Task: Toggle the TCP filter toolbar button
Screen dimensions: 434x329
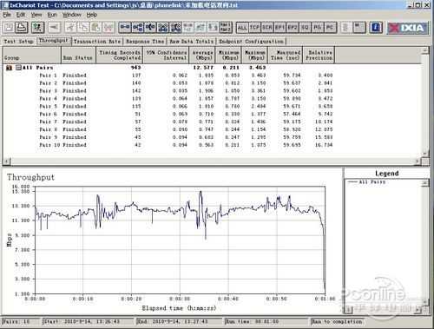Action: pos(254,28)
